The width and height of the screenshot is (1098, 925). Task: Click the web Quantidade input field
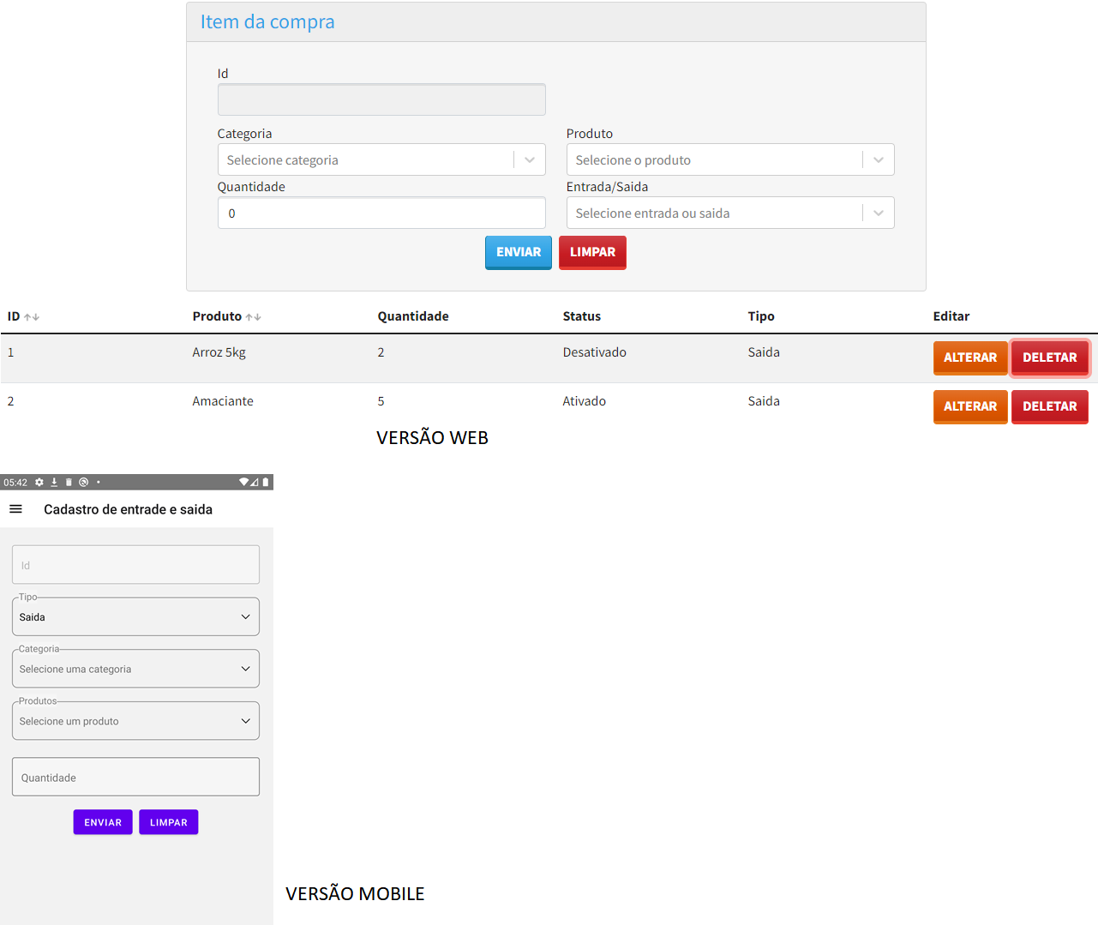pos(381,213)
